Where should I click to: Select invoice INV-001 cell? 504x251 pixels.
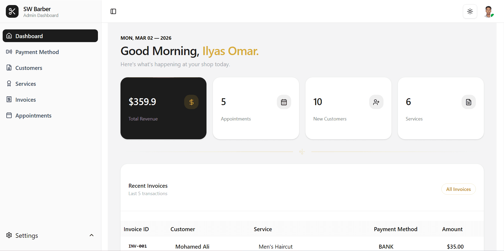pos(137,246)
